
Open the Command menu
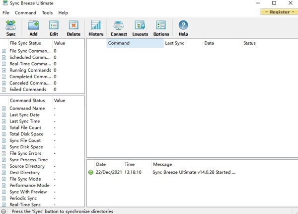click(25, 13)
